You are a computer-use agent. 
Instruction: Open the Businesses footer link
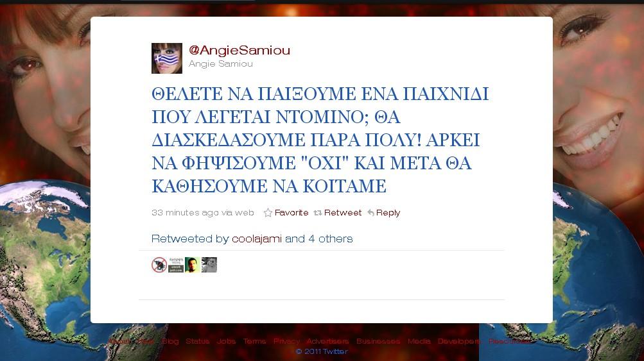click(378, 341)
